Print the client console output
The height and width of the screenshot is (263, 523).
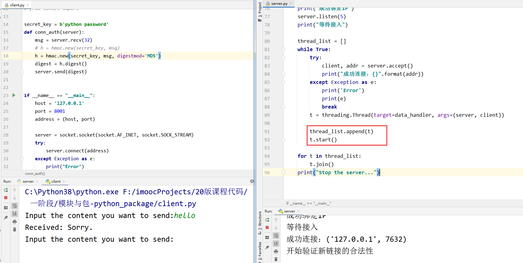tap(15, 222)
